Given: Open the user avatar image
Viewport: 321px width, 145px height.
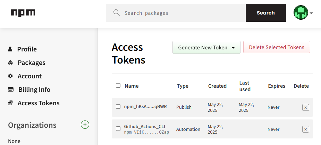Looking at the screenshot, I should (301, 13).
